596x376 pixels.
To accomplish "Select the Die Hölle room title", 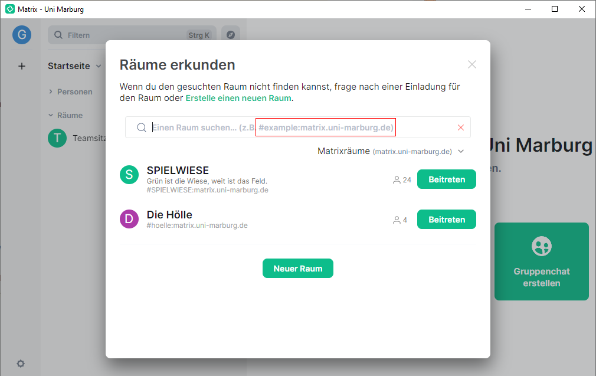I will point(169,215).
